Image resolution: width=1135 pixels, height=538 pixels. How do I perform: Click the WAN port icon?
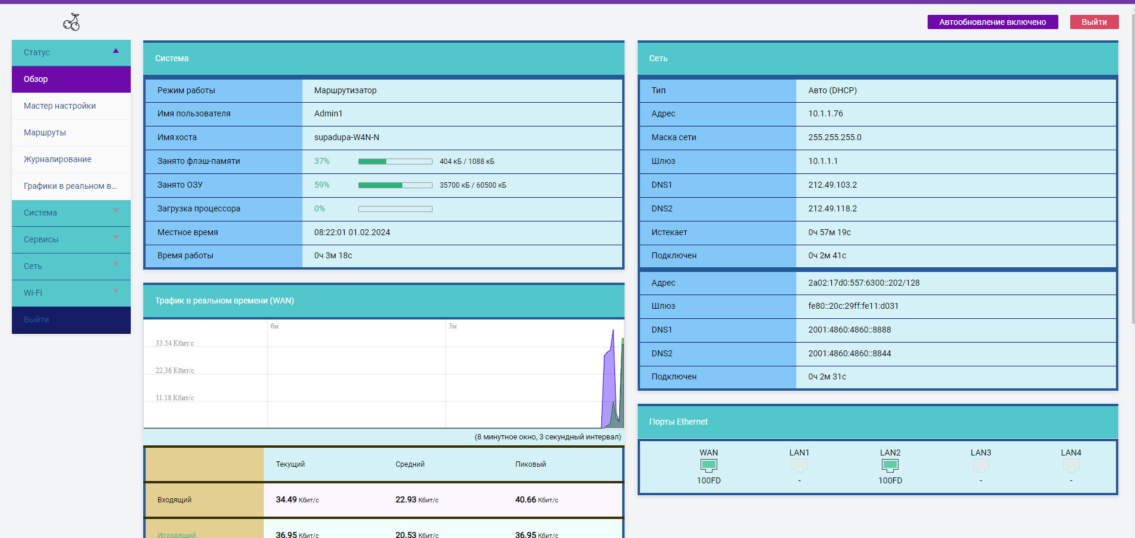coord(708,466)
